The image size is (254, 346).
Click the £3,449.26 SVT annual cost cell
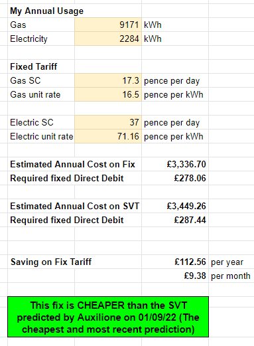(x=175, y=206)
